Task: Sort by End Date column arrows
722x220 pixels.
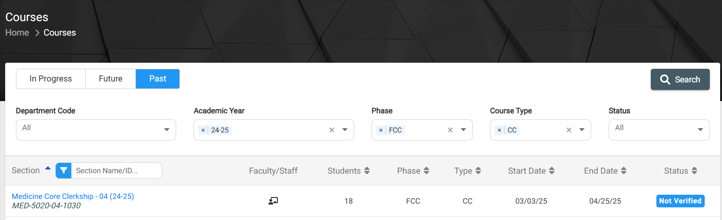Action: (x=623, y=171)
